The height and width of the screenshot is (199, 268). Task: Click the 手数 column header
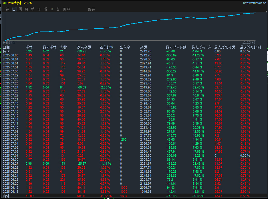click(29, 48)
